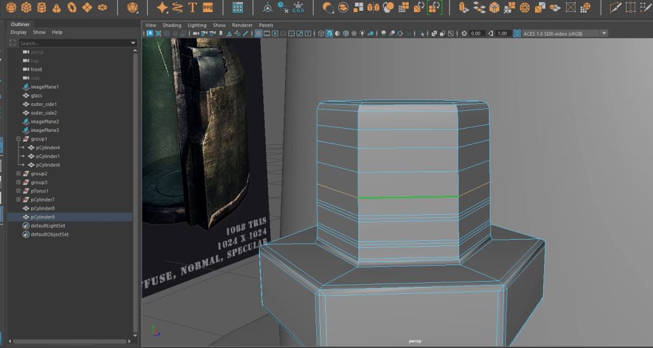The height and width of the screenshot is (348, 653).
Task: Open the Outliner Display menu
Action: click(18, 32)
